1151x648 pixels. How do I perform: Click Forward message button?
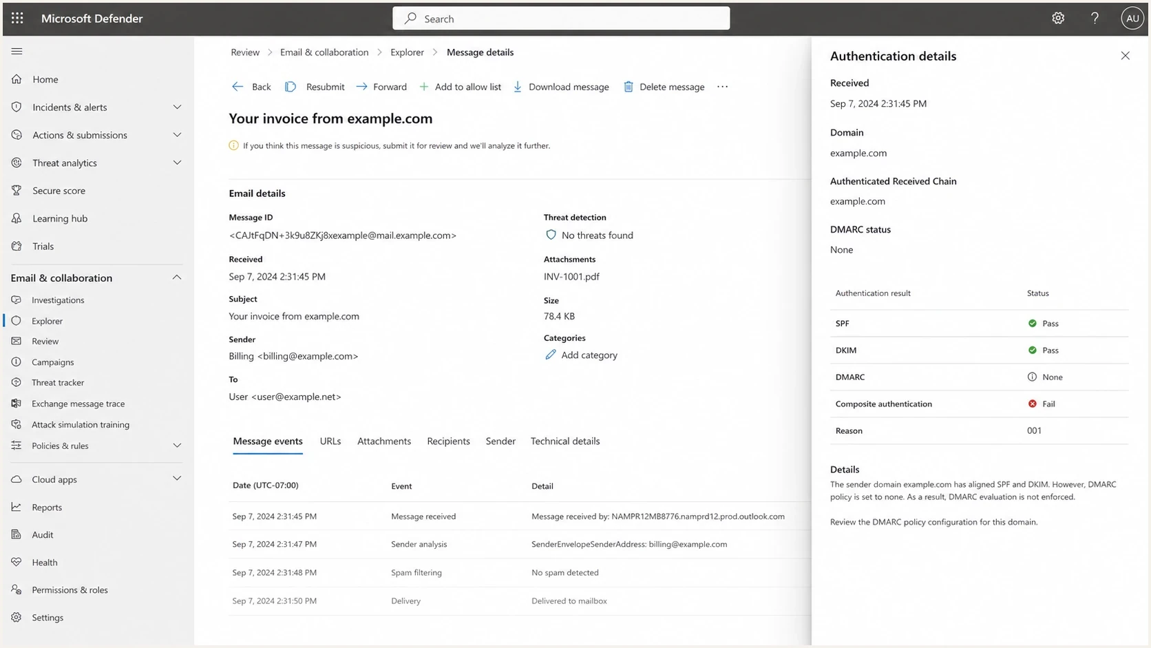[x=381, y=87]
